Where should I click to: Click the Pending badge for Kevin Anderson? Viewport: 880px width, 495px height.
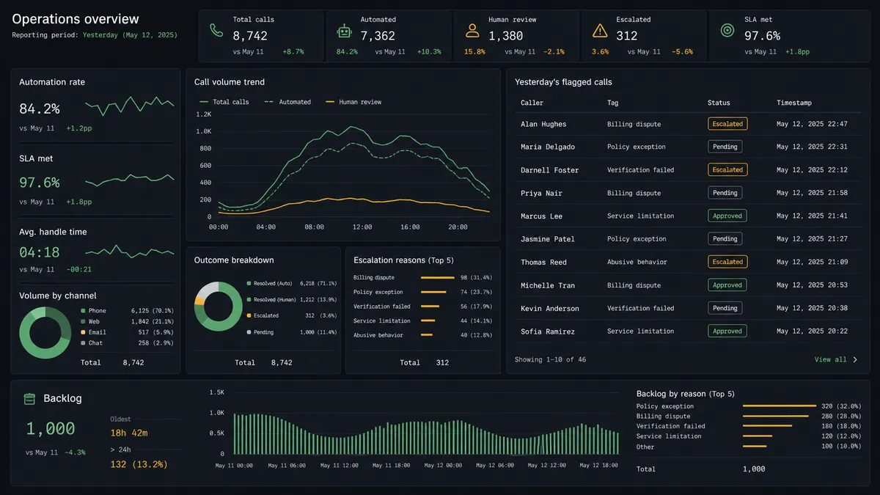pyautogui.click(x=725, y=308)
